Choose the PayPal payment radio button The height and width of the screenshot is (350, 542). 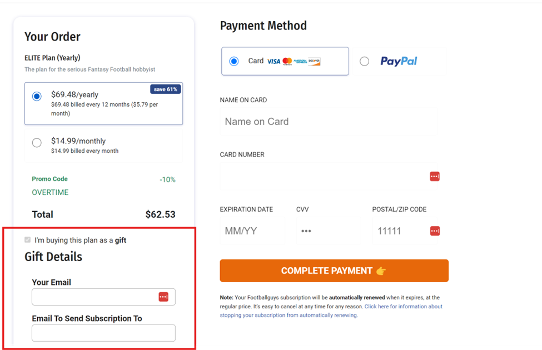pyautogui.click(x=364, y=61)
